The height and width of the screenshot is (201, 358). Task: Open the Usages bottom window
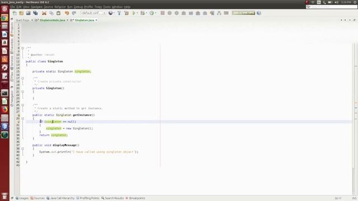pyautogui.click(x=22, y=198)
